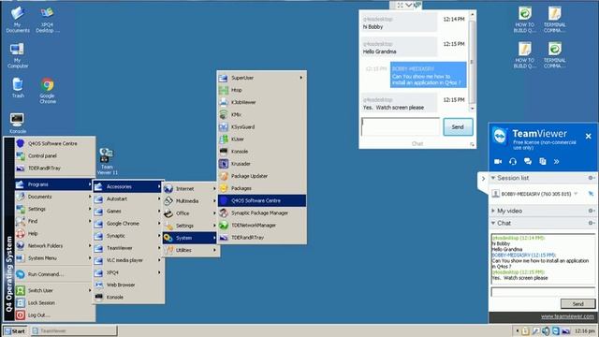Click TeamViewer taskbar window button

[74, 330]
